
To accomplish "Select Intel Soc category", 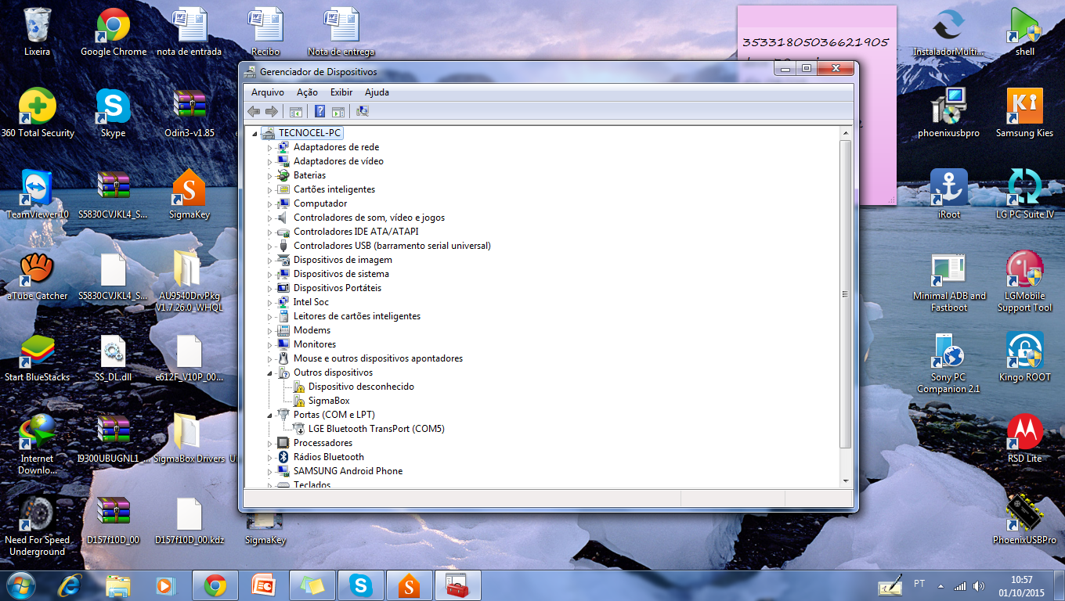I will [x=311, y=302].
